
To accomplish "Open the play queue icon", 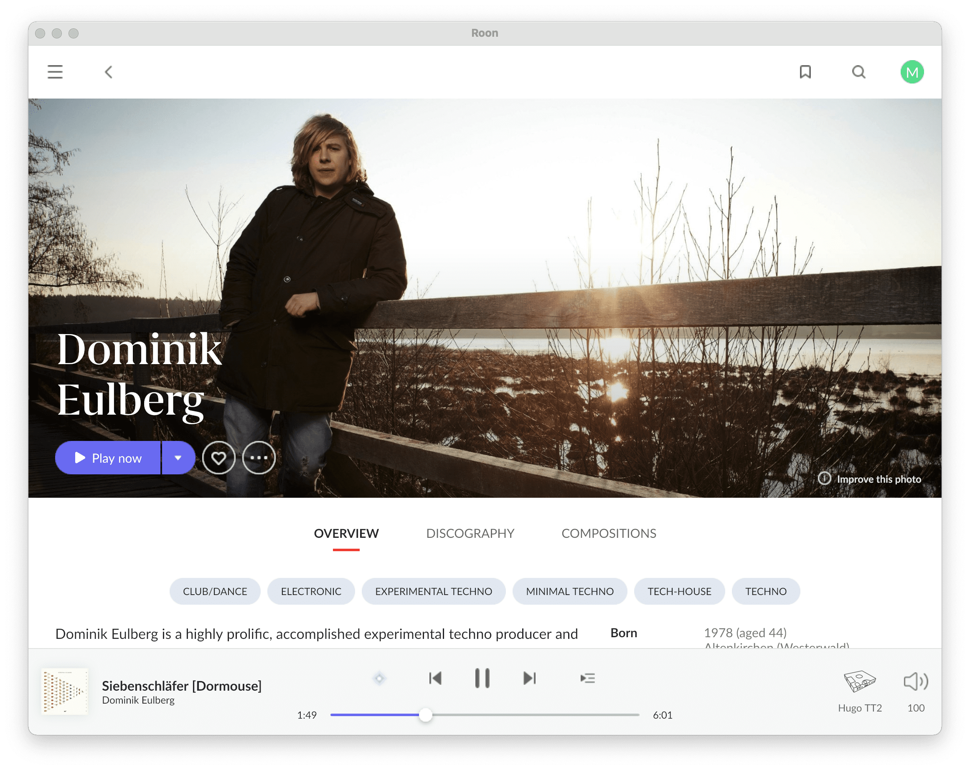I will [587, 678].
